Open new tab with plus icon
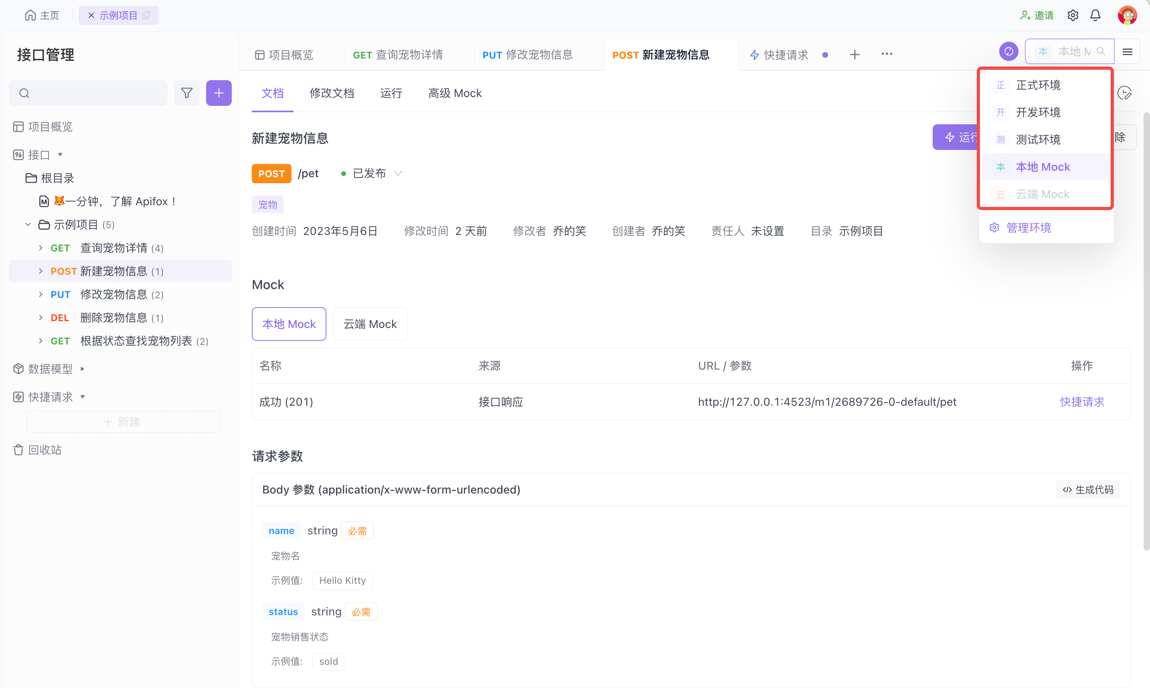Image resolution: width=1150 pixels, height=688 pixels. point(854,55)
